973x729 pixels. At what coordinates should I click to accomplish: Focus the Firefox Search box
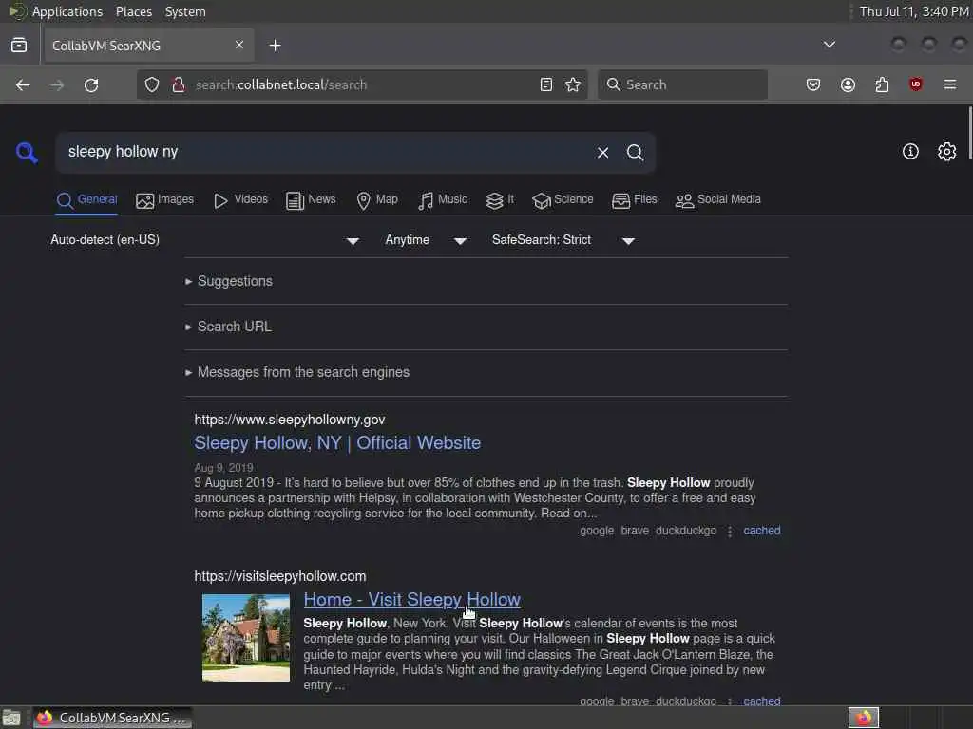(x=682, y=84)
